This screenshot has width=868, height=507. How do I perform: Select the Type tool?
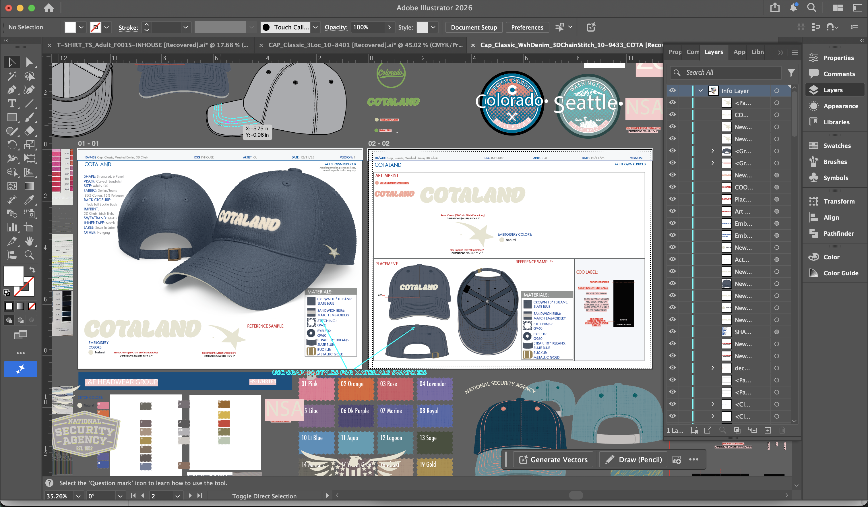(12, 103)
